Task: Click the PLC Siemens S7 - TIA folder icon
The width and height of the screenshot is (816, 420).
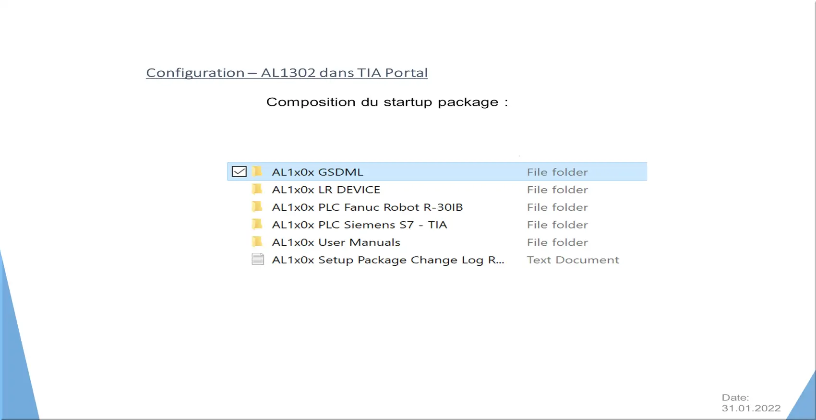Action: [x=257, y=224]
